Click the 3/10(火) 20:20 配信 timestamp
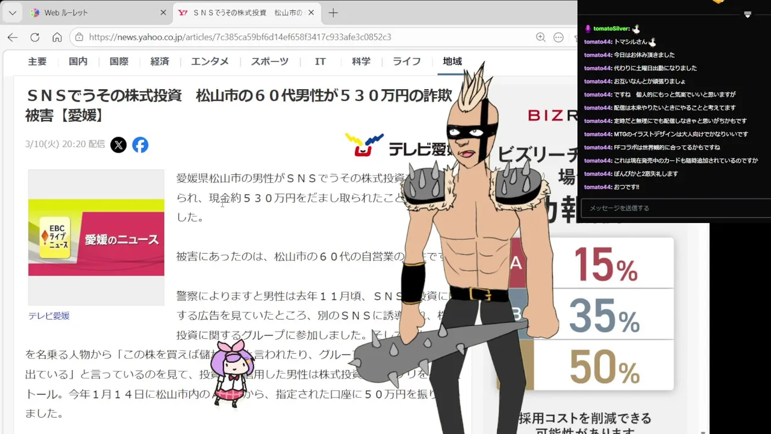The image size is (771, 434). [65, 145]
